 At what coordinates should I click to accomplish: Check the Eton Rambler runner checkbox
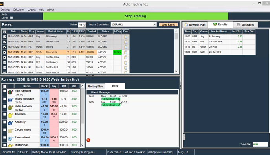click(x=4, y=91)
